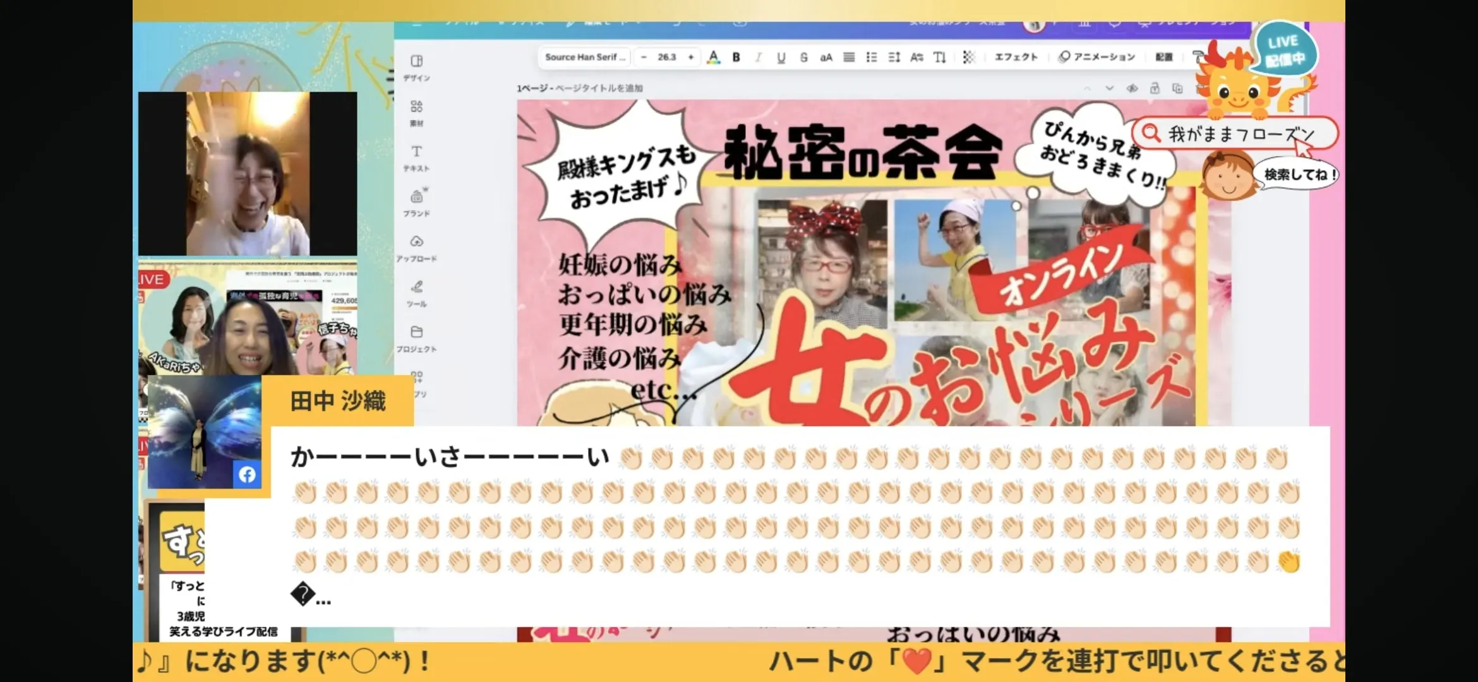The height and width of the screenshot is (682, 1478).
Task: Hide page using eye icon
Action: (x=1132, y=88)
